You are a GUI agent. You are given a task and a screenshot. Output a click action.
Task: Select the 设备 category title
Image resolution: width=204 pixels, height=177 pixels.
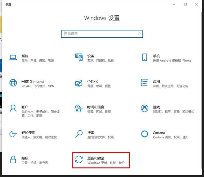pos(91,56)
